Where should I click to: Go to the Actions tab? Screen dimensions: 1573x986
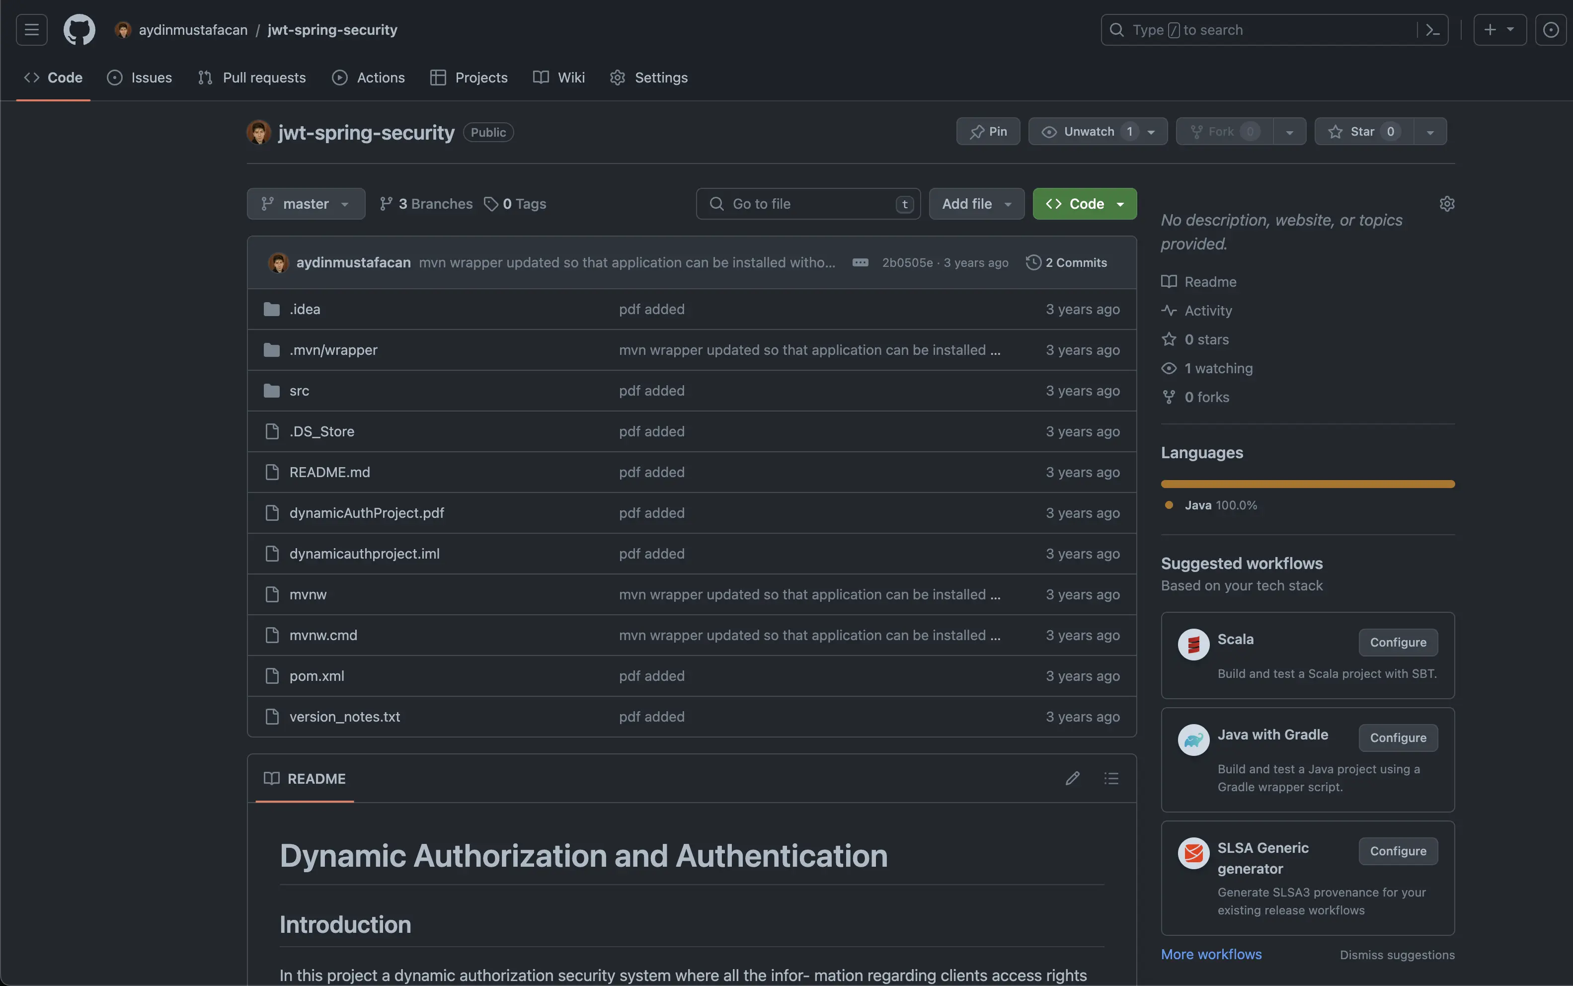[368, 78]
